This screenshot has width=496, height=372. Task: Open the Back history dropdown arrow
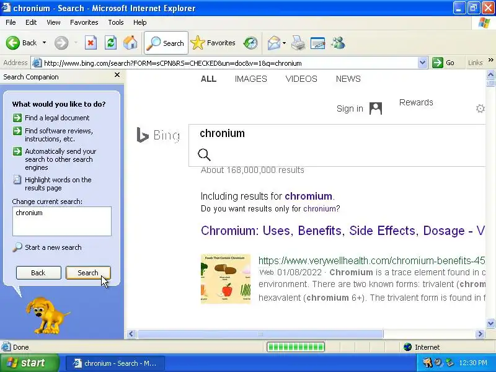pos(44,43)
